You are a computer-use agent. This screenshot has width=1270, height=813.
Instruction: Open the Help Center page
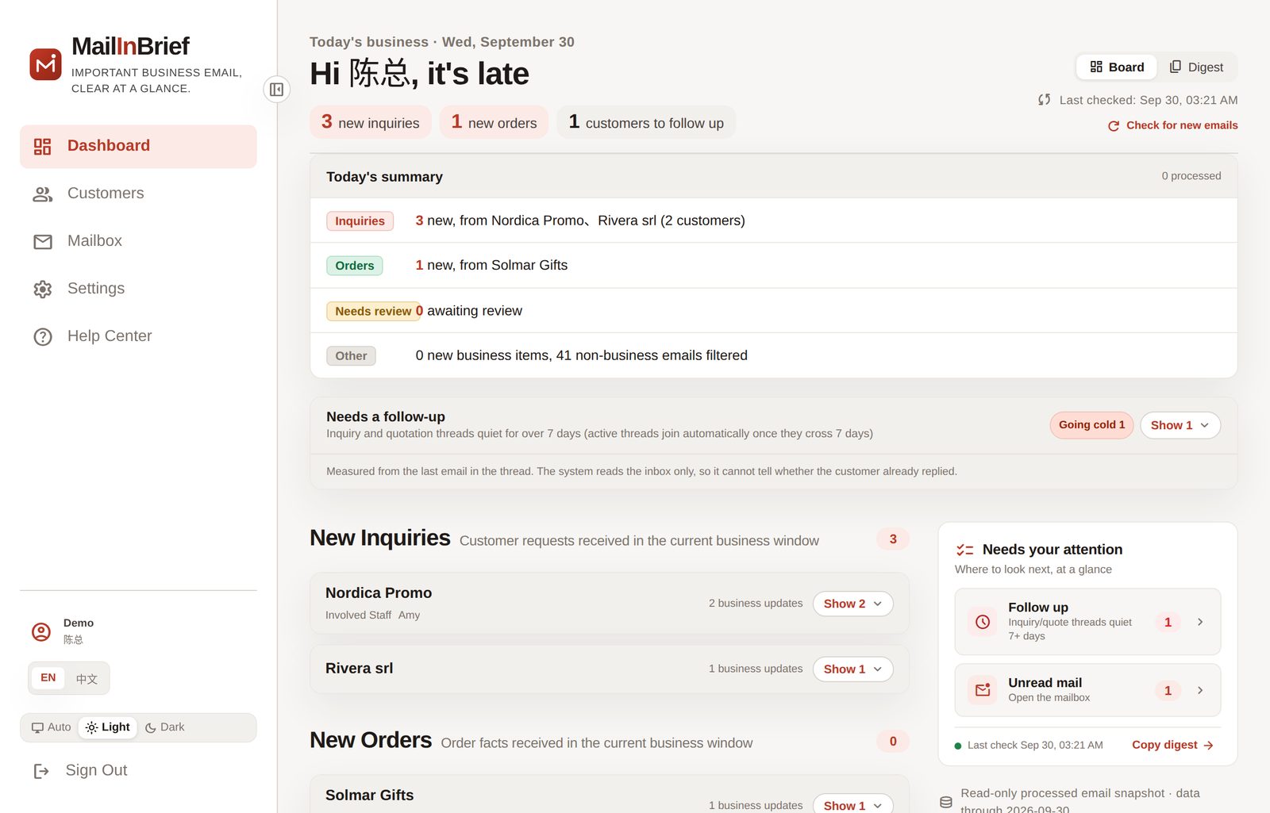[x=138, y=337]
